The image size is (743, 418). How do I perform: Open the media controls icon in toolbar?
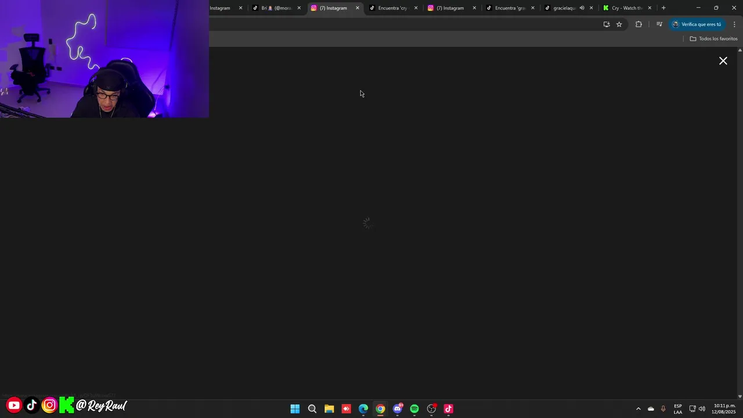coord(659,24)
